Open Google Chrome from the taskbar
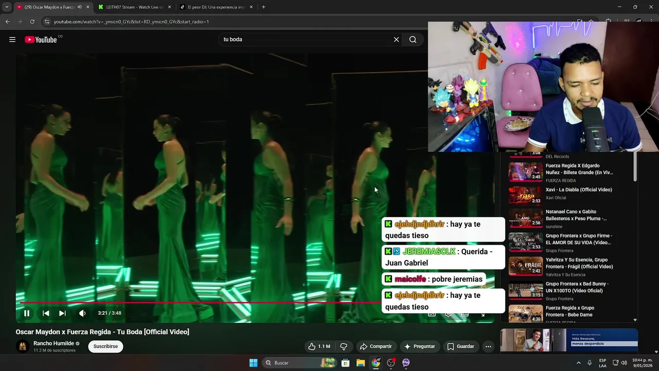The image size is (659, 371). pyautogui.click(x=376, y=363)
